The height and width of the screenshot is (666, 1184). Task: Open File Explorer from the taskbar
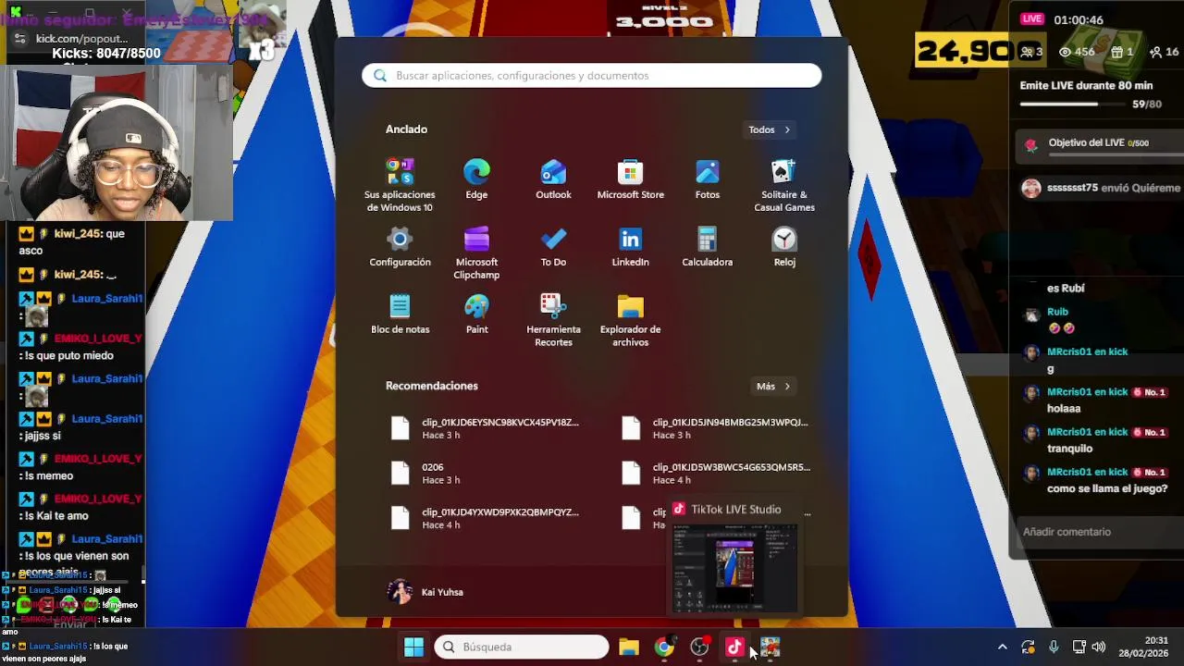[629, 647]
